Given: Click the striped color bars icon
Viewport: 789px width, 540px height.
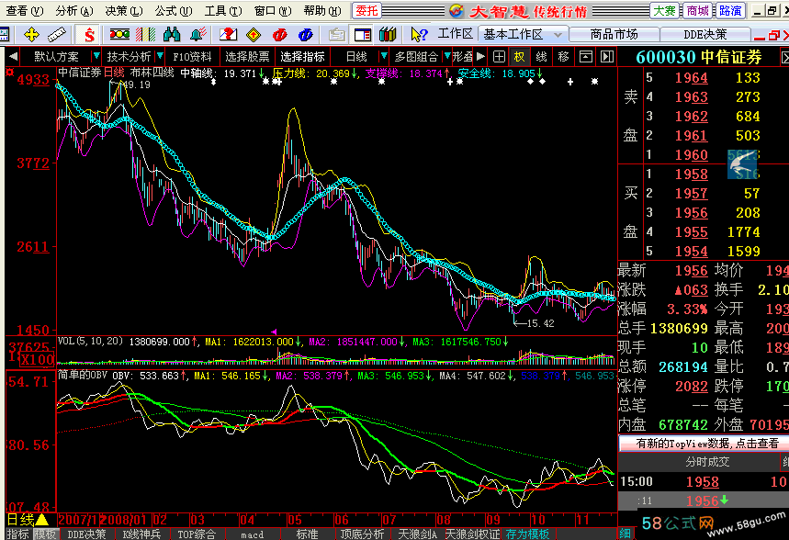Looking at the screenshot, I should pos(145,34).
